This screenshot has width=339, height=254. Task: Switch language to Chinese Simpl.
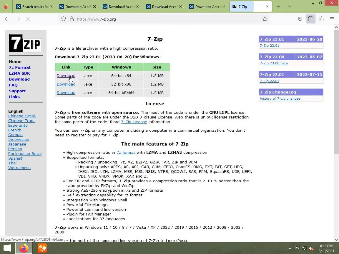click(x=22, y=116)
